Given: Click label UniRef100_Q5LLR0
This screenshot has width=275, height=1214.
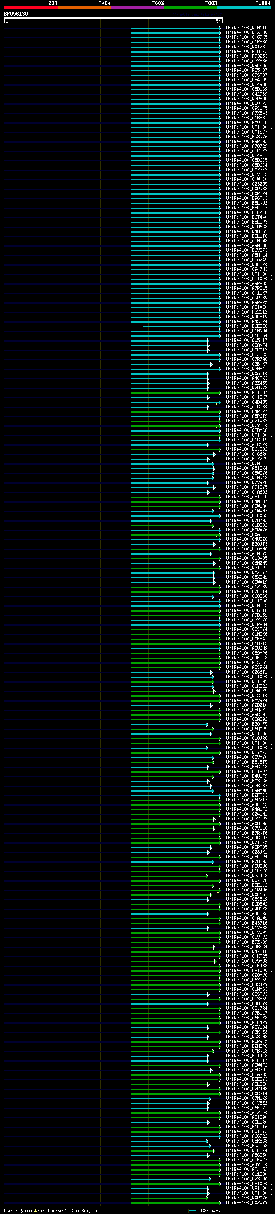Looking at the screenshot, I should point(247,1122).
